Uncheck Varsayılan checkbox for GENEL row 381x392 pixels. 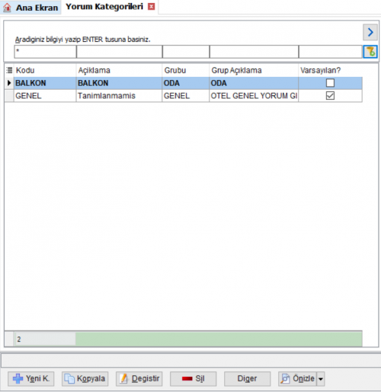[x=330, y=96]
